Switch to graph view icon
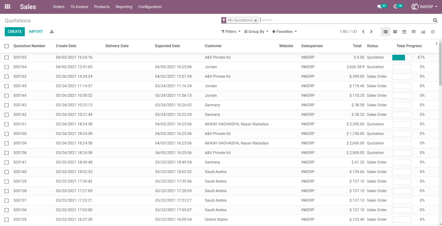This screenshot has height=226, width=442. click(423, 32)
